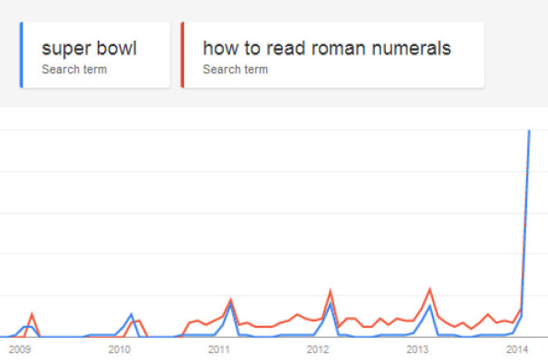Click the red line peak in early 2009
Screen dimensions: 548x363
(x=31, y=314)
